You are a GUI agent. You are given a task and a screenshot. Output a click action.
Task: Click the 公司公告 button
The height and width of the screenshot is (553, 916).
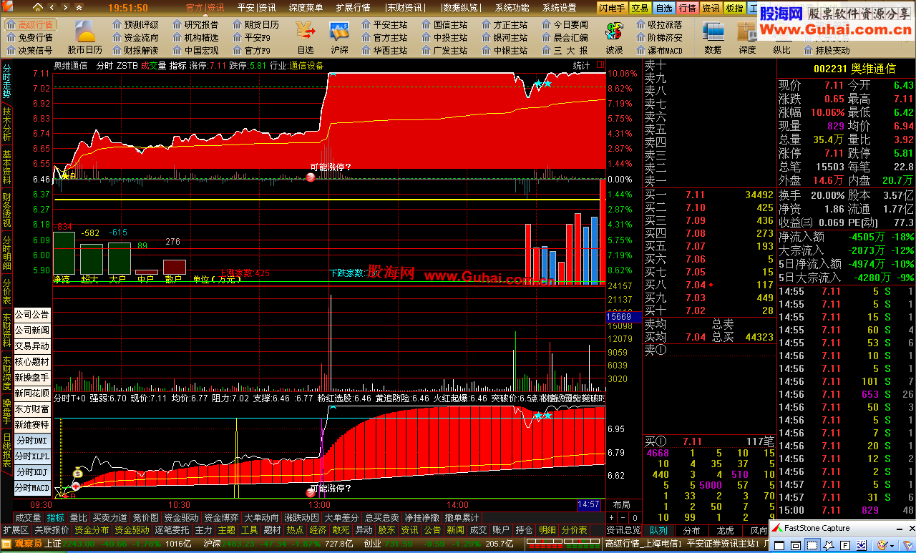click(32, 314)
